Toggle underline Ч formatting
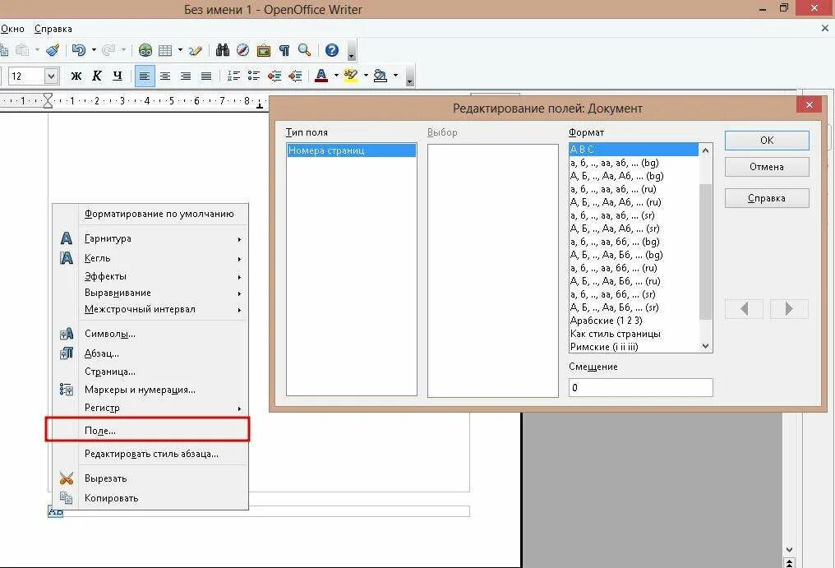Viewport: 835px width, 568px height. click(x=118, y=76)
